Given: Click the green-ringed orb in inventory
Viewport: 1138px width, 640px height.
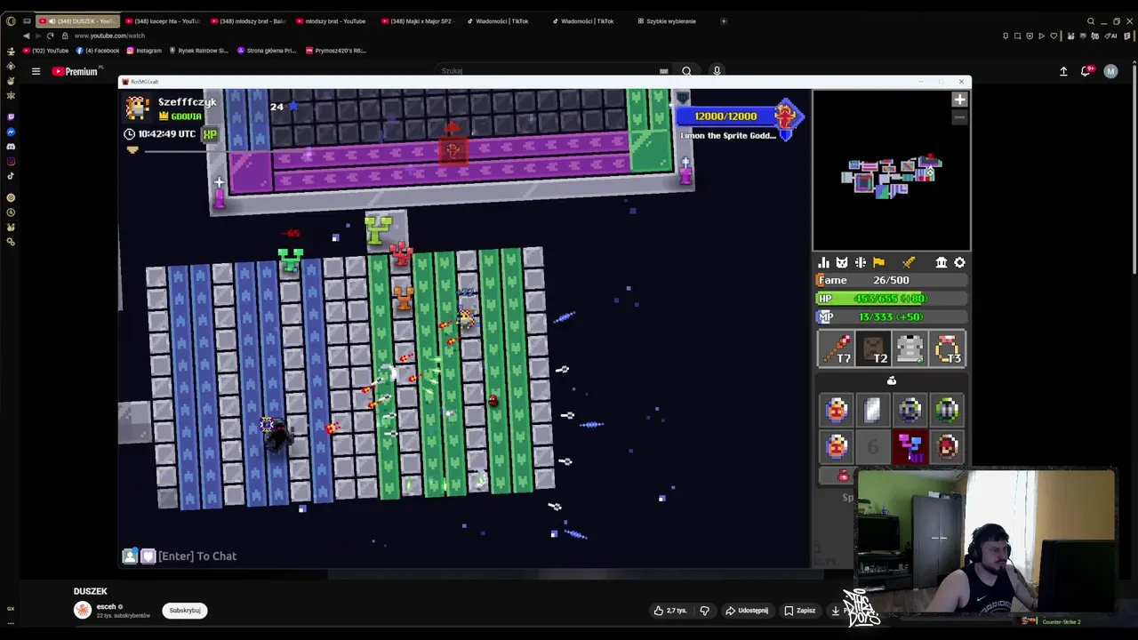Looking at the screenshot, I should pos(947,410).
